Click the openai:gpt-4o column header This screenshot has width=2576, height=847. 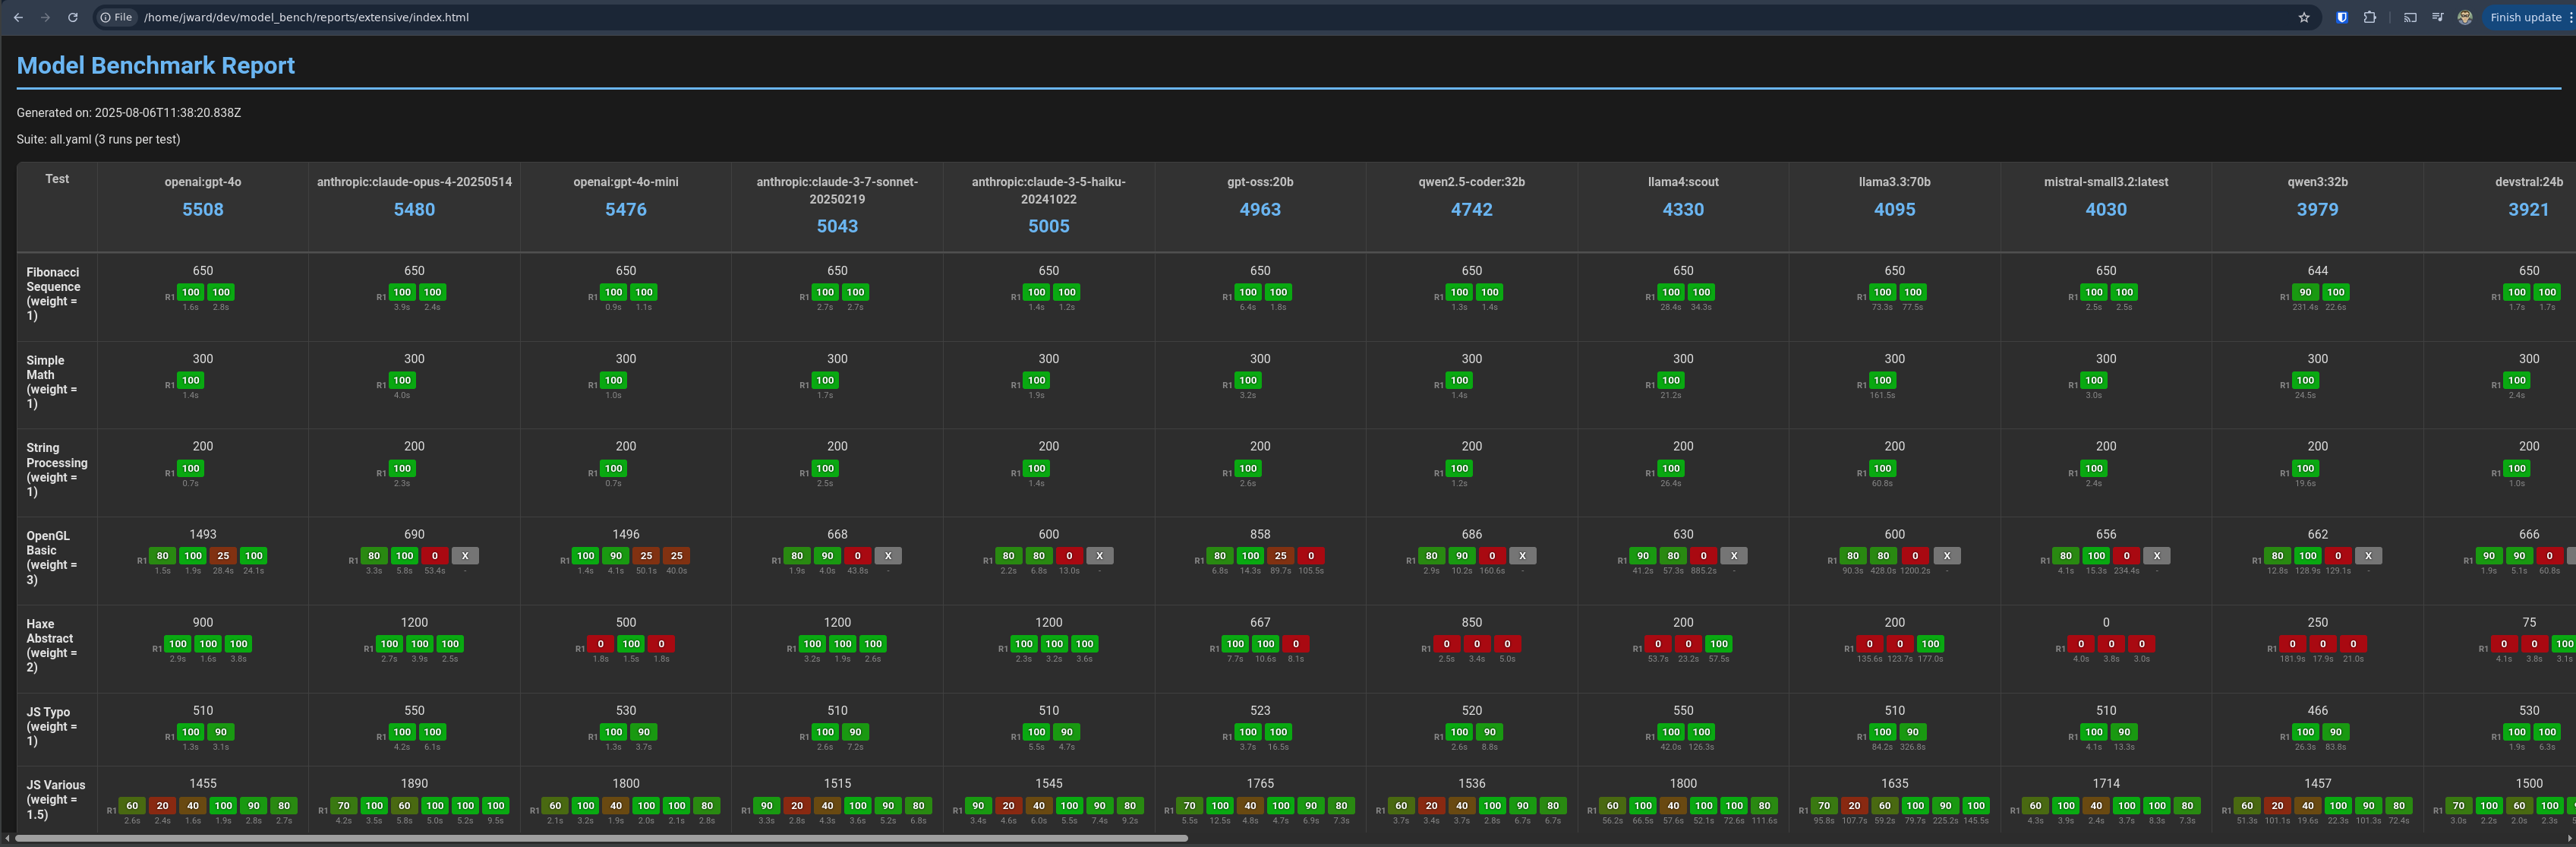[x=203, y=182]
